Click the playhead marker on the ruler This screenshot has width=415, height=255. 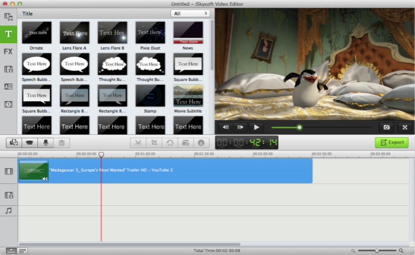(101, 154)
